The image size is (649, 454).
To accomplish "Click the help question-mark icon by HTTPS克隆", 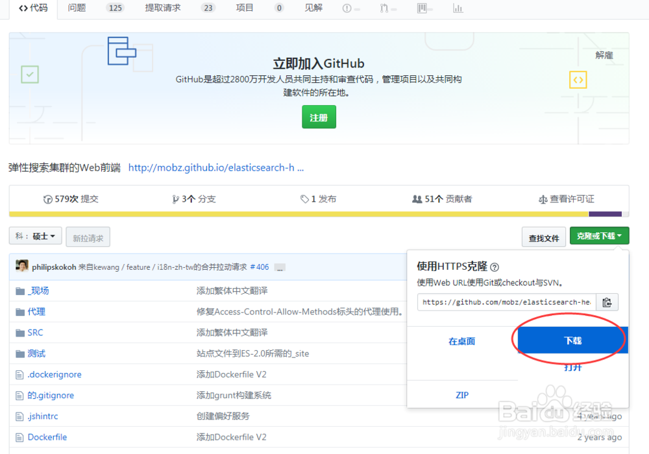I will point(494,267).
